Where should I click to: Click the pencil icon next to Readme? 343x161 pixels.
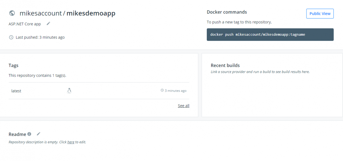38,134
